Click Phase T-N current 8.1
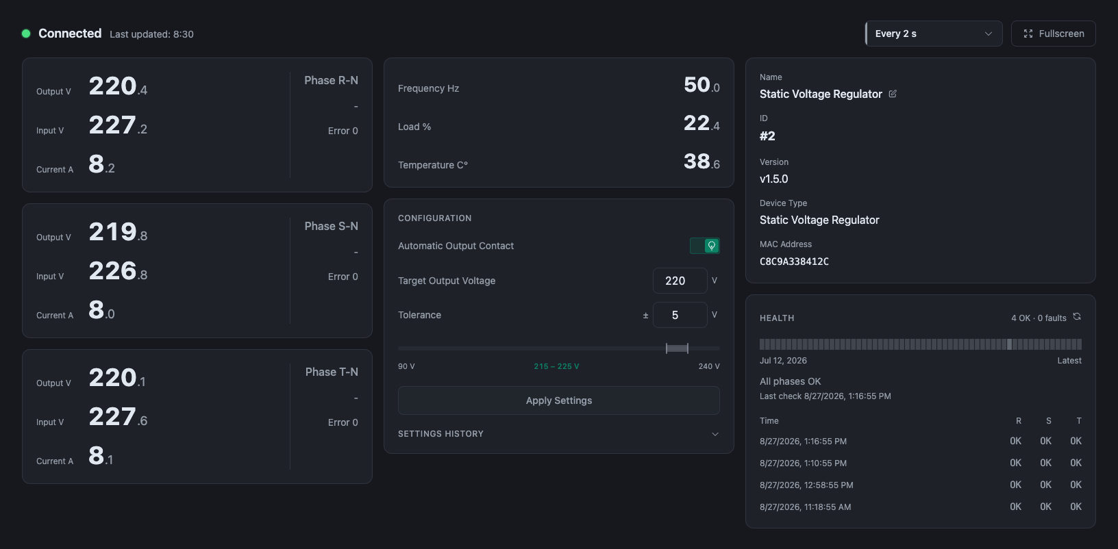This screenshot has width=1118, height=549. click(101, 456)
